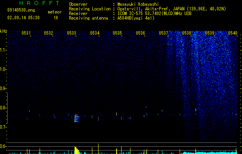Click the 0.9 kHz axis label
The image size is (242, 154).
[x=3, y=89]
